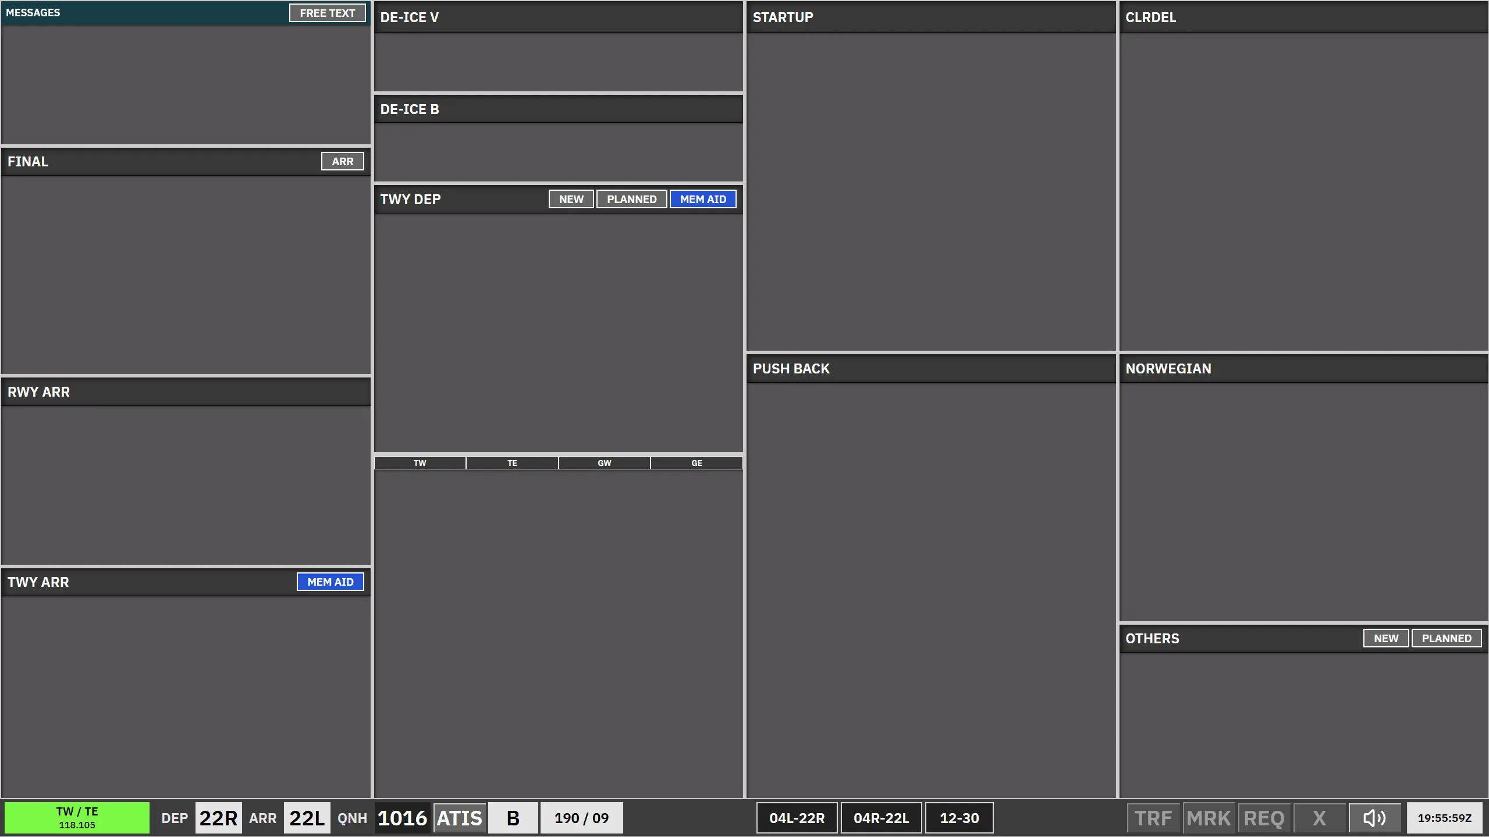Image resolution: width=1489 pixels, height=837 pixels.
Task: Click the QNH 1016 value
Action: [402, 818]
